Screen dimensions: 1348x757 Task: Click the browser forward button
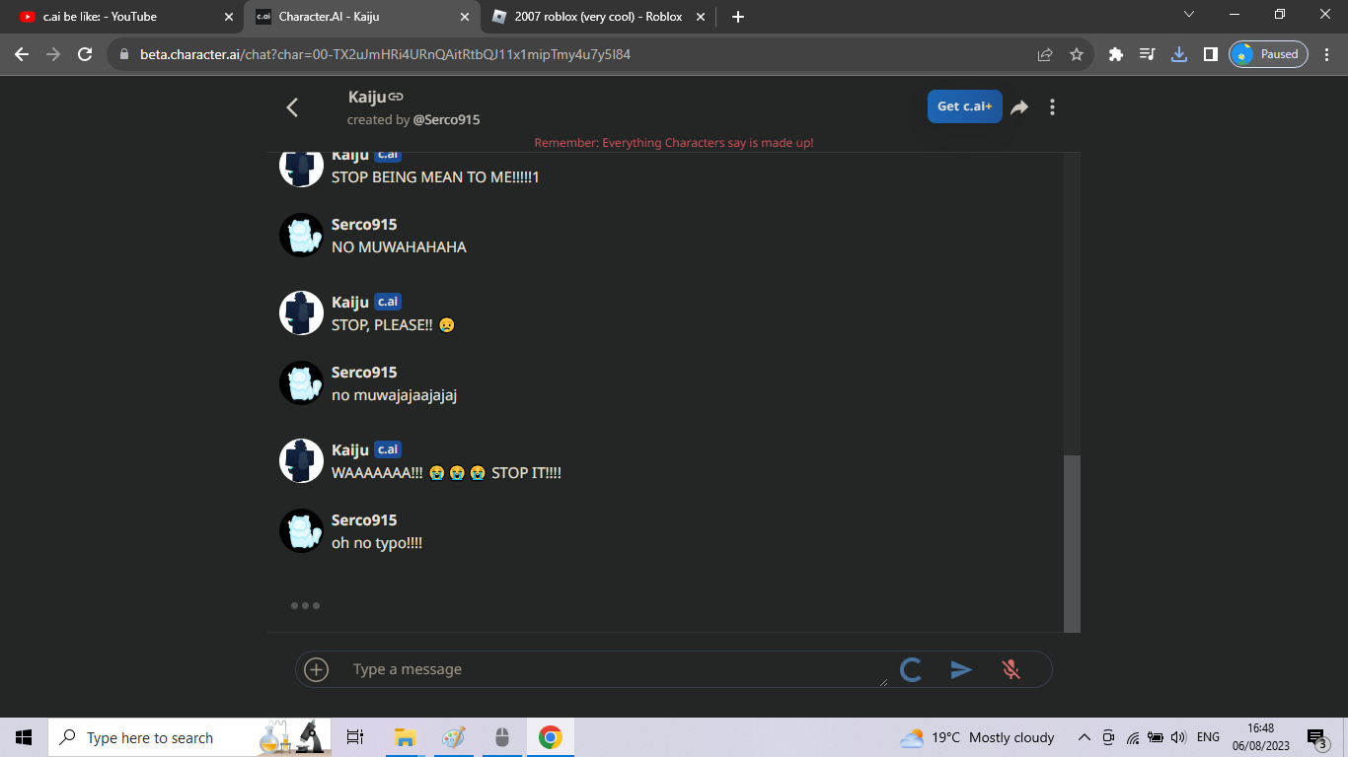[x=53, y=54]
